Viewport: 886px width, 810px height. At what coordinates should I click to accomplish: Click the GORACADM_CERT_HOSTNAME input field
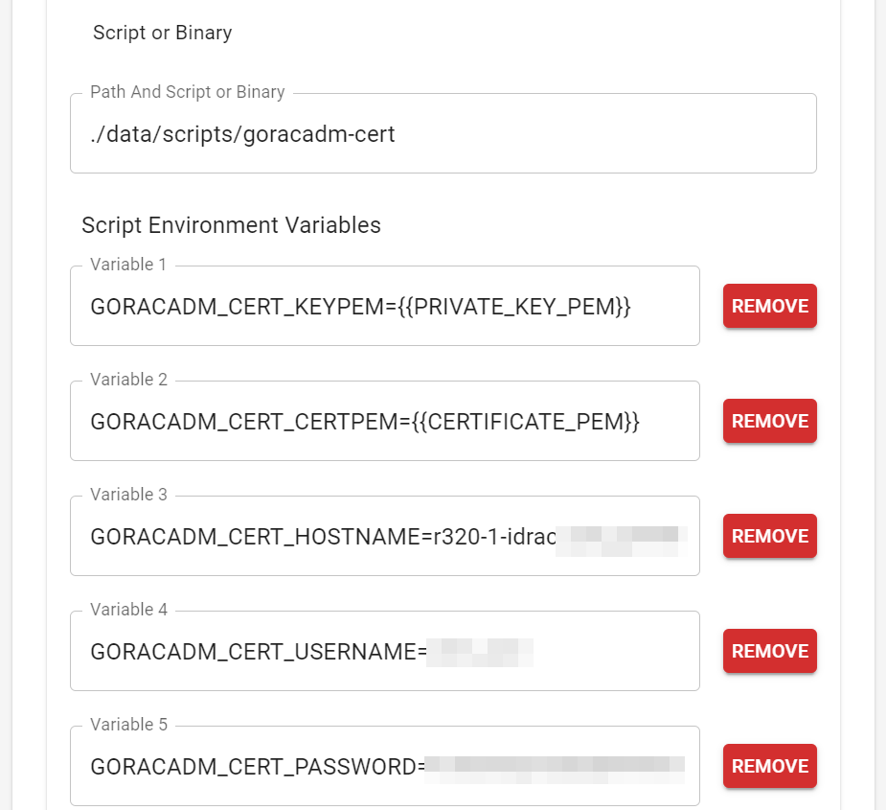[383, 536]
